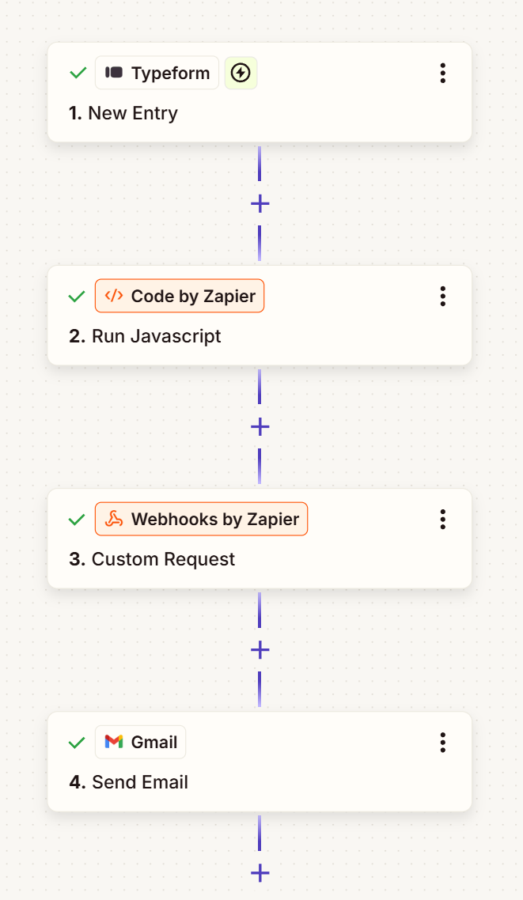Click the green checkmark on the Gmail step
Image resolution: width=523 pixels, height=900 pixels.
click(x=77, y=742)
